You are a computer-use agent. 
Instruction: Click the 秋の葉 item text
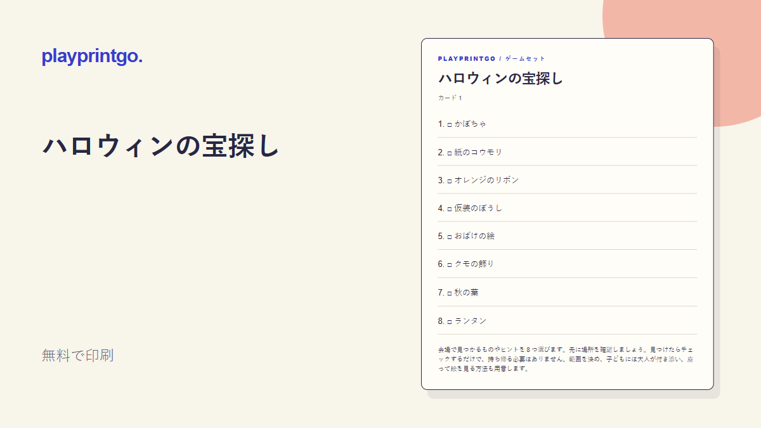[x=467, y=292]
